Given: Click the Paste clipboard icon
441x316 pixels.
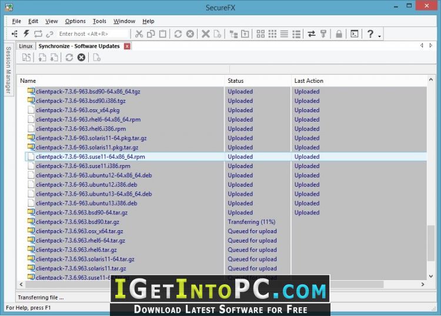Looking at the screenshot, I should pyautogui.click(x=162, y=34).
